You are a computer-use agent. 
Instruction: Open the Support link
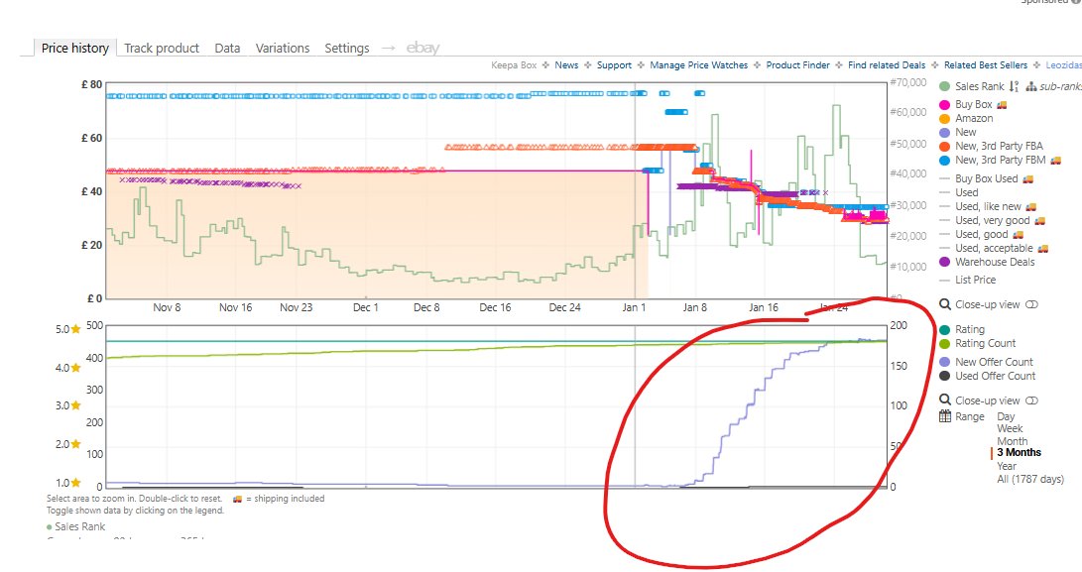click(614, 64)
